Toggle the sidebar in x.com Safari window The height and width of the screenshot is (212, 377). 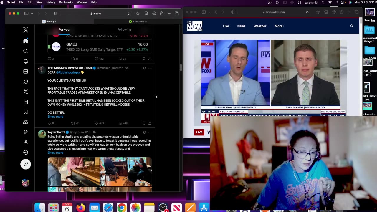(x=26, y=14)
